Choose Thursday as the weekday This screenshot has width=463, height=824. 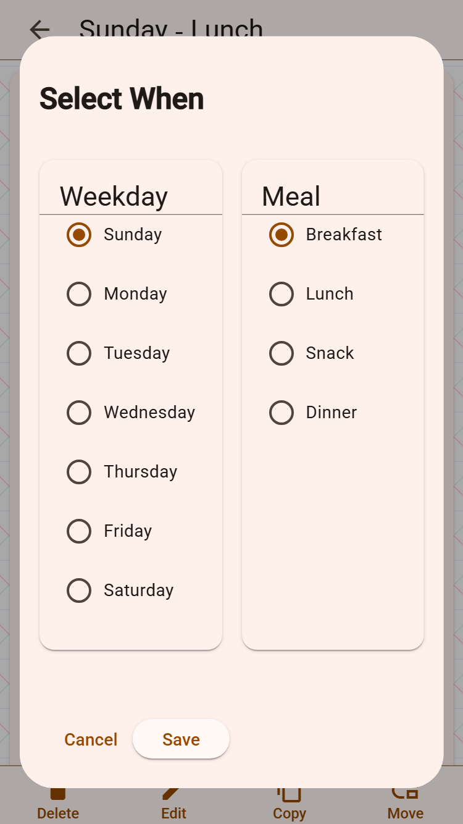pos(79,472)
